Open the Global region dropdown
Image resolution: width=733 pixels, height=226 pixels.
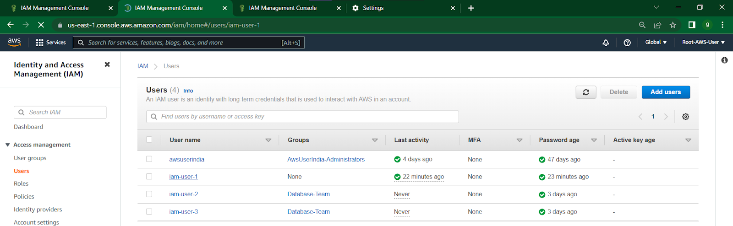click(x=656, y=42)
